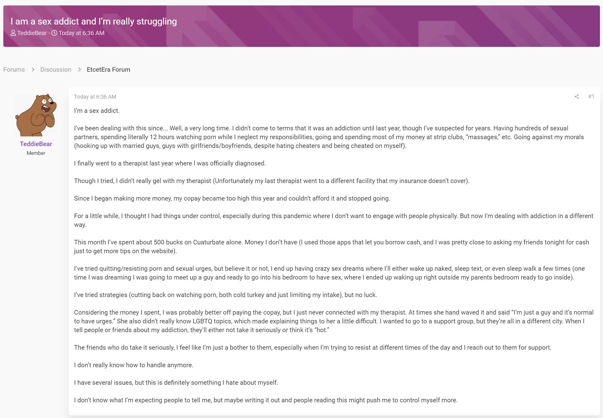Click the post's timestamp above the message
The image size is (603, 418).
[x=95, y=97]
